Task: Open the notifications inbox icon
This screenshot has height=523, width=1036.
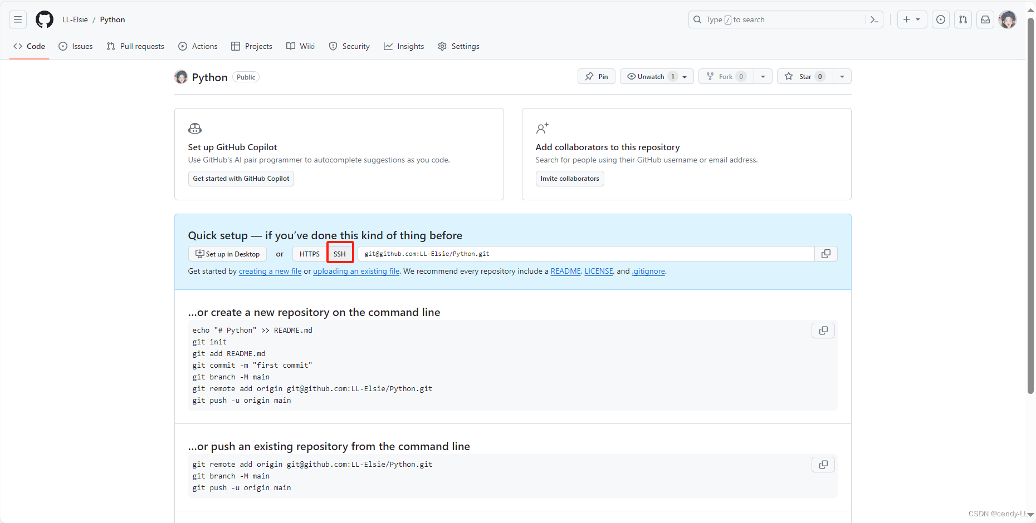Action: [985, 19]
